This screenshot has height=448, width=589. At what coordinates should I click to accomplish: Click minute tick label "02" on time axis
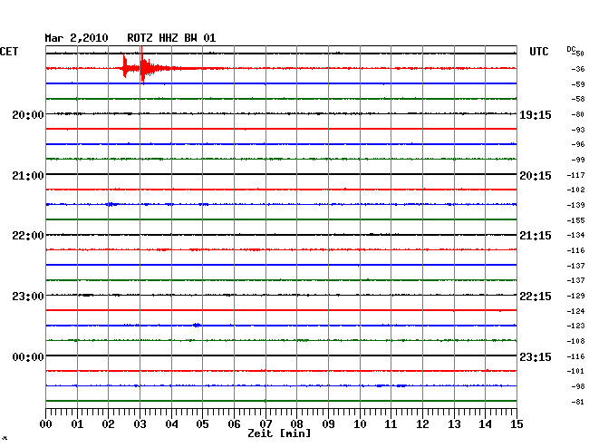pos(108,424)
